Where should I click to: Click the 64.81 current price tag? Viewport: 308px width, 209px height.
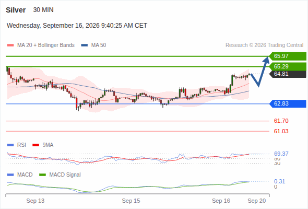click(x=288, y=74)
